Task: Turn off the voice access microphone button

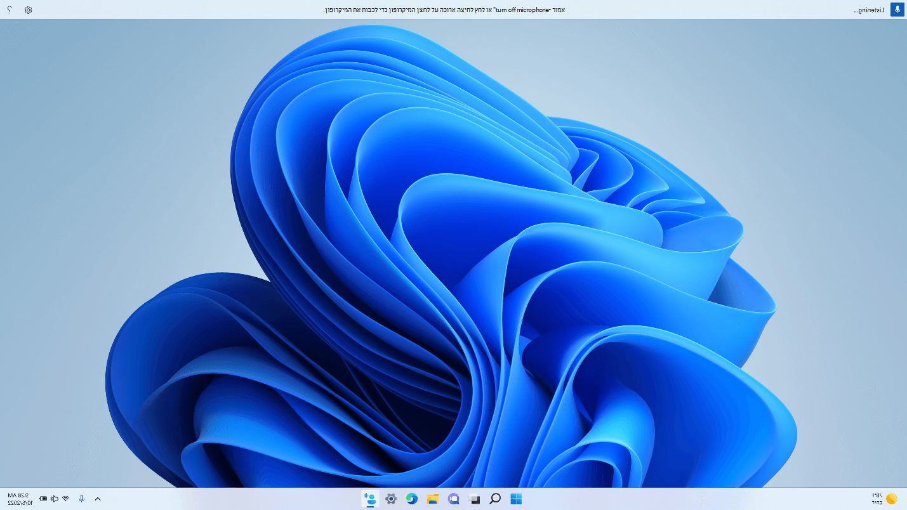Action: click(897, 10)
